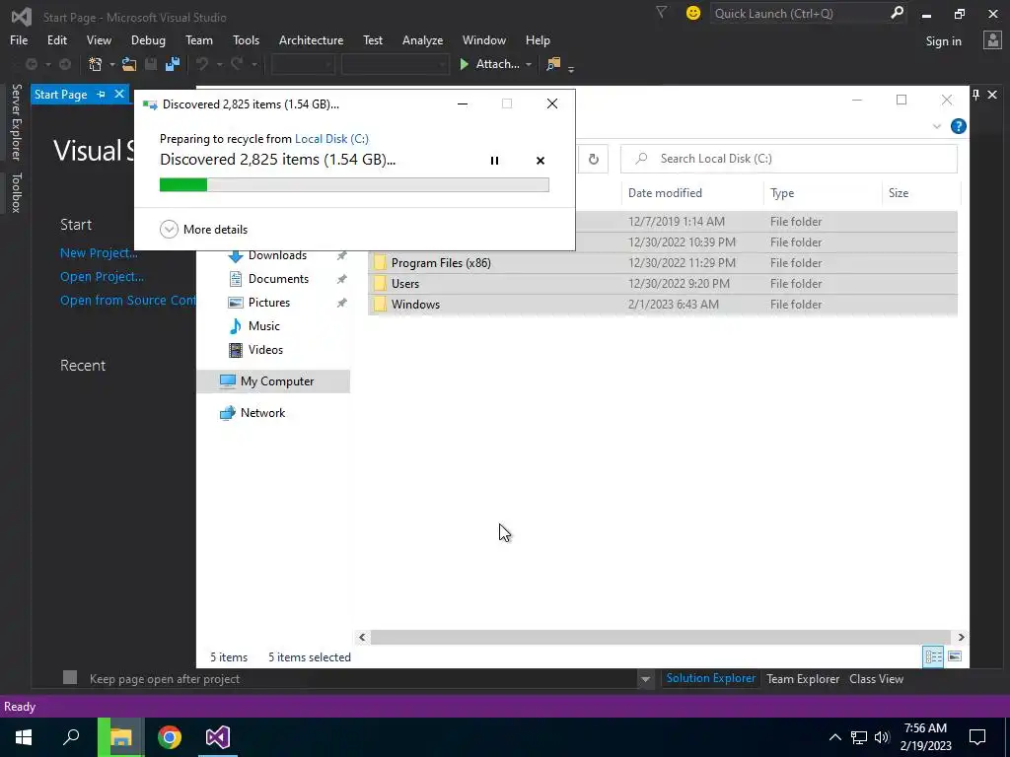Click File Explorer taskbar icon
This screenshot has width=1010, height=757.
click(120, 737)
